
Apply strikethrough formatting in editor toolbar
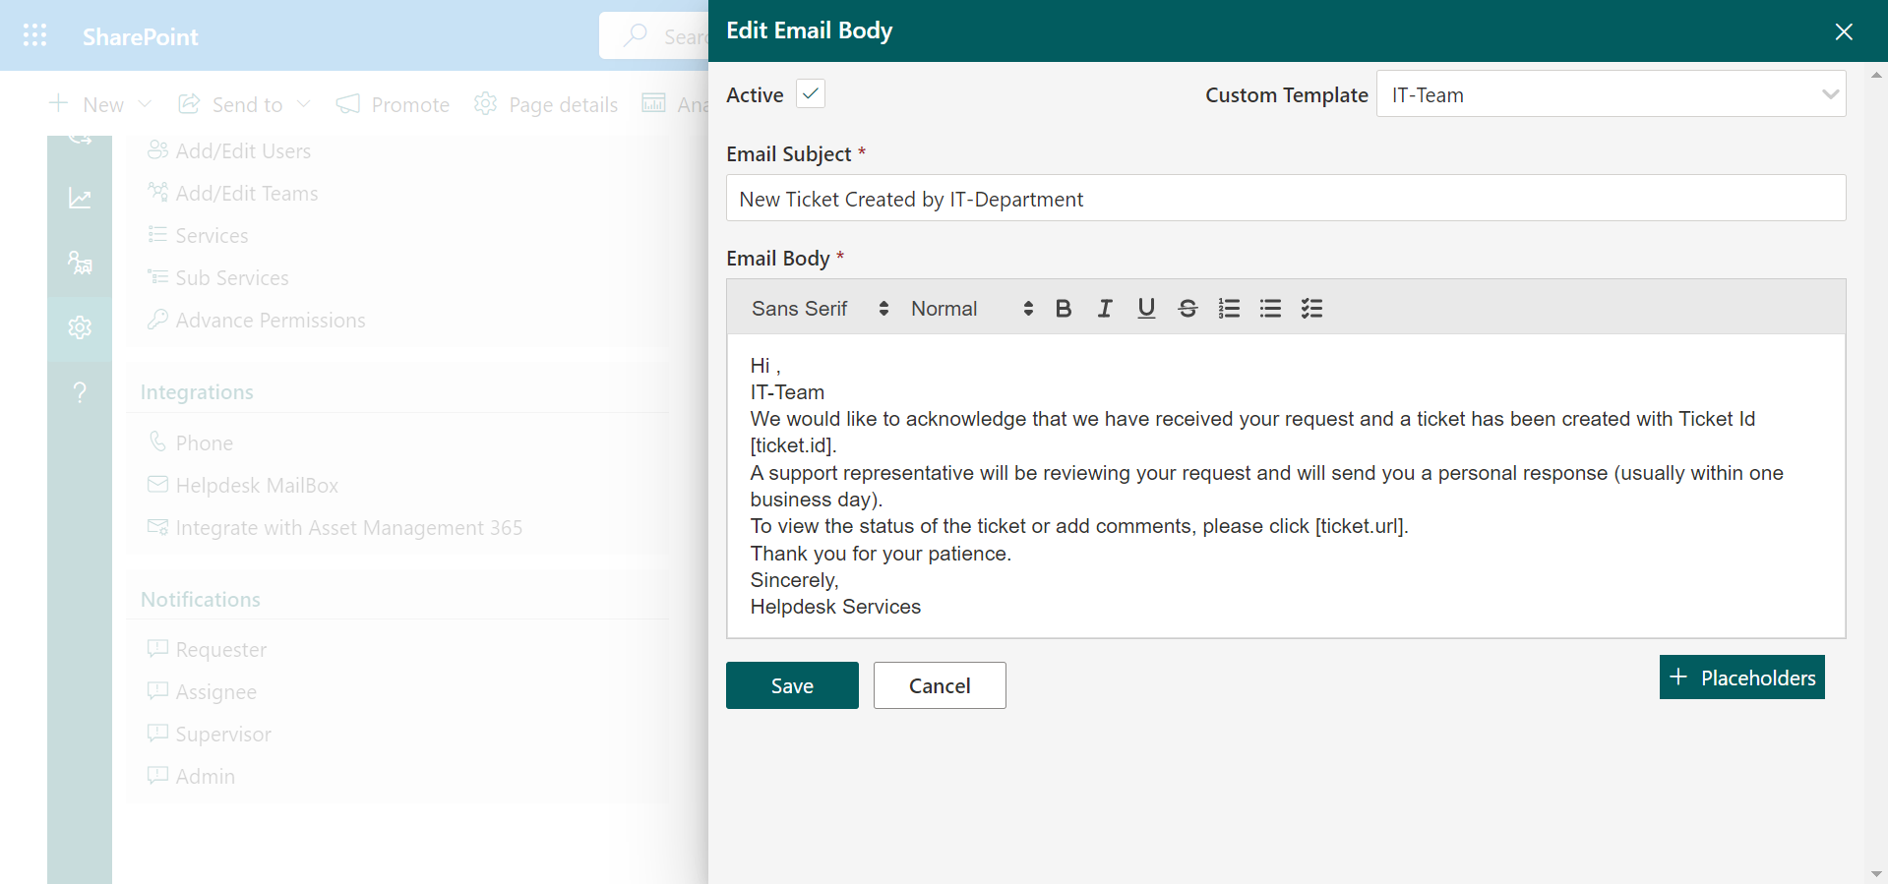tap(1188, 309)
